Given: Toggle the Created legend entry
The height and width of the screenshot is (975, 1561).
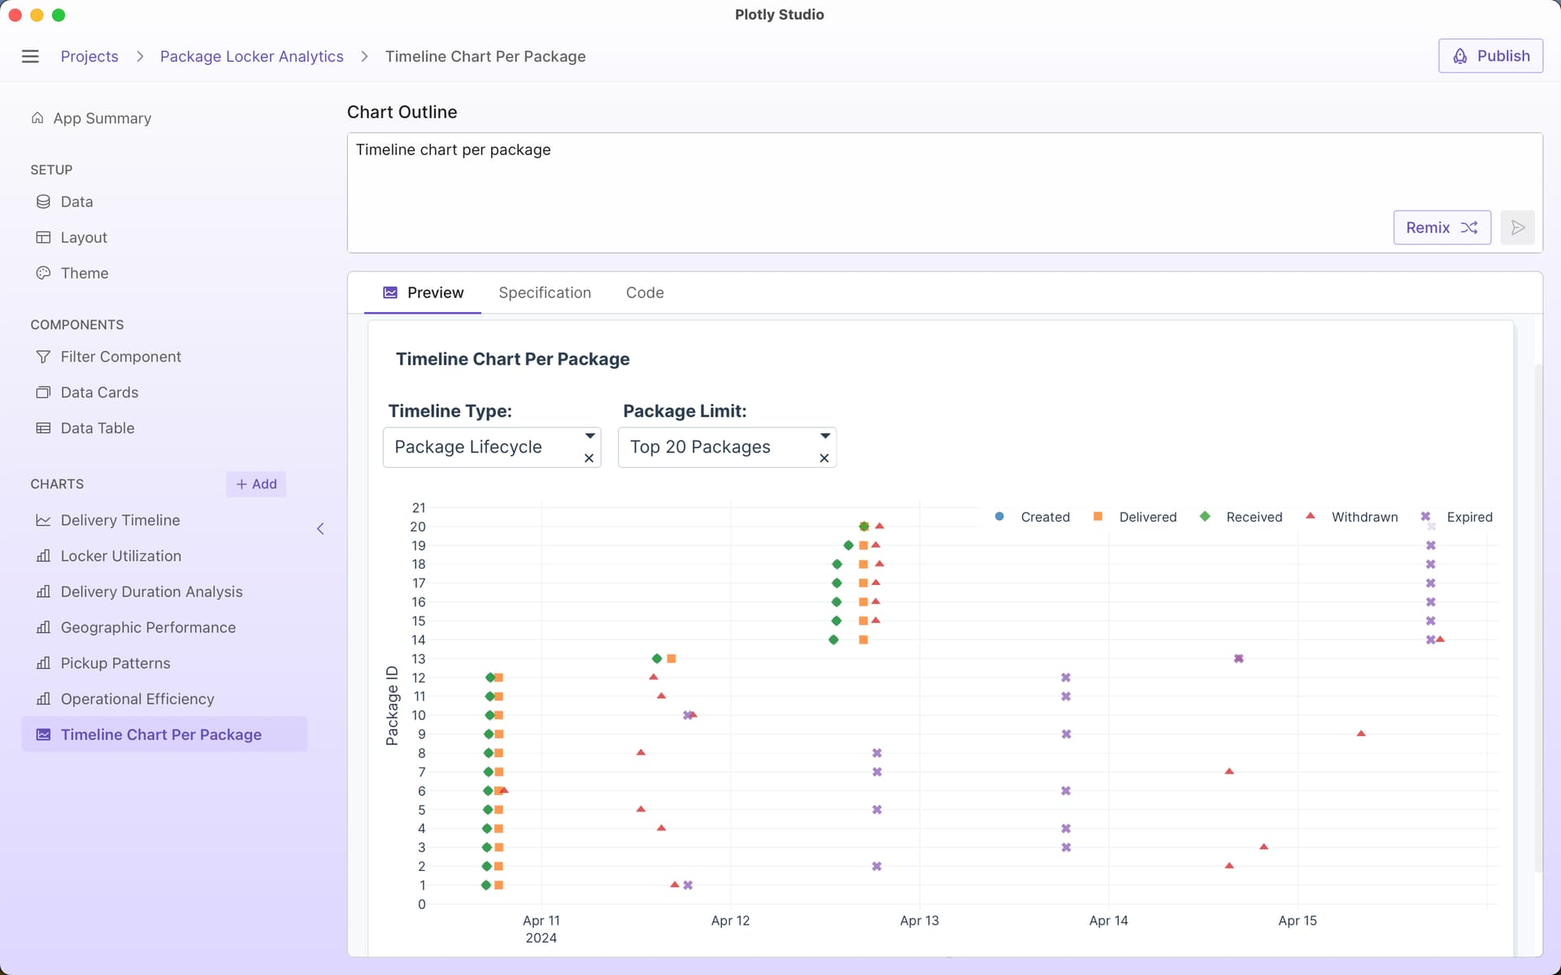Looking at the screenshot, I should coord(1045,517).
